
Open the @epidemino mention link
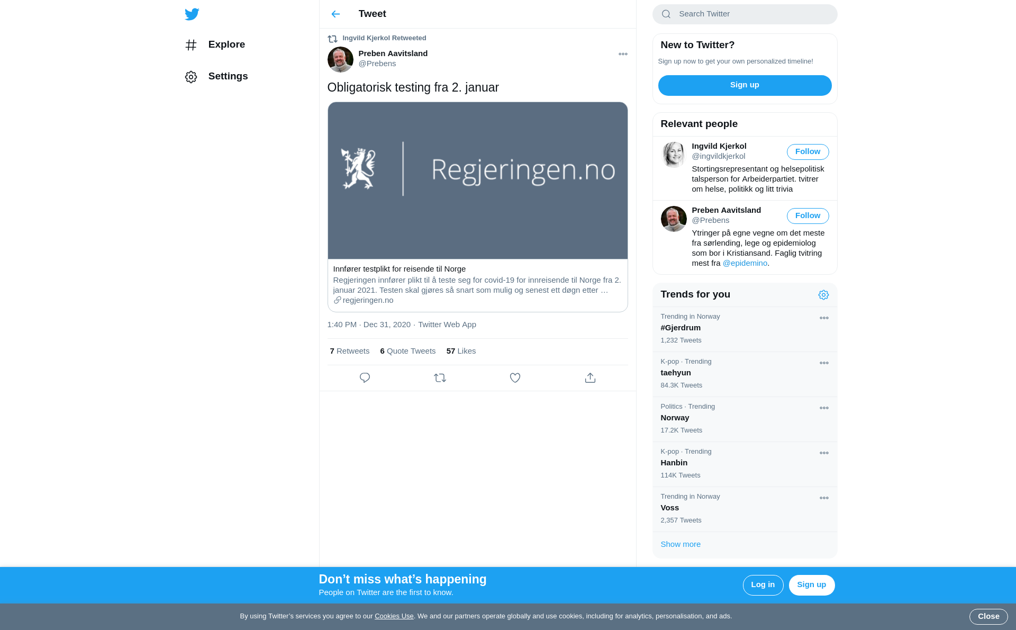745,263
